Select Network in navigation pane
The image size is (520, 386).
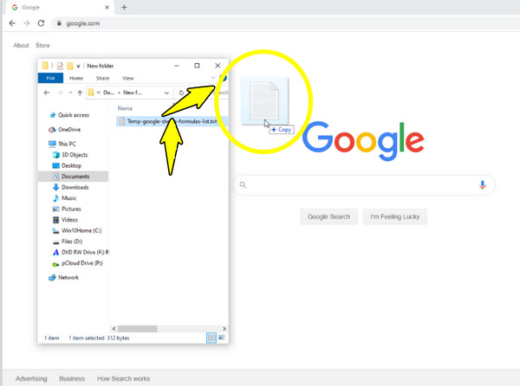(x=68, y=278)
